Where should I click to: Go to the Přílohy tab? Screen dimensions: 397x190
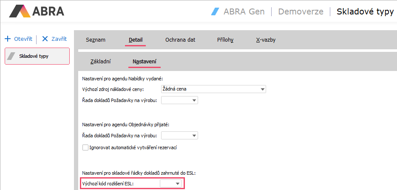225,40
